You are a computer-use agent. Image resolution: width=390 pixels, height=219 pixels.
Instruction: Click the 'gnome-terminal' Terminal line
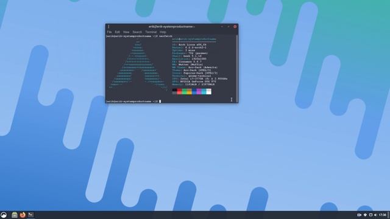[x=192, y=76]
